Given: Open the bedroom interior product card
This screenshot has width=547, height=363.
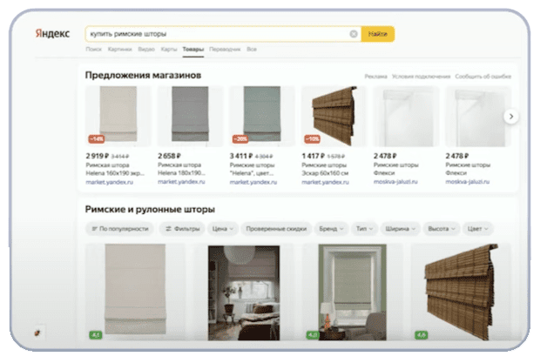Looking at the screenshot, I should (x=244, y=292).
